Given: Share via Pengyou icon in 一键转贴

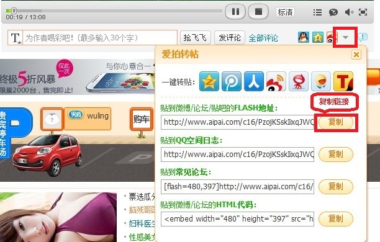Looking at the screenshot, I should pos(232,81).
